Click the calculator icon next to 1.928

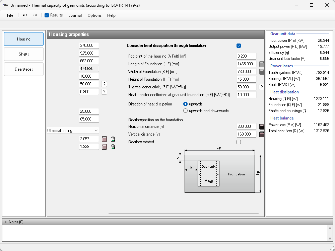point(104,147)
